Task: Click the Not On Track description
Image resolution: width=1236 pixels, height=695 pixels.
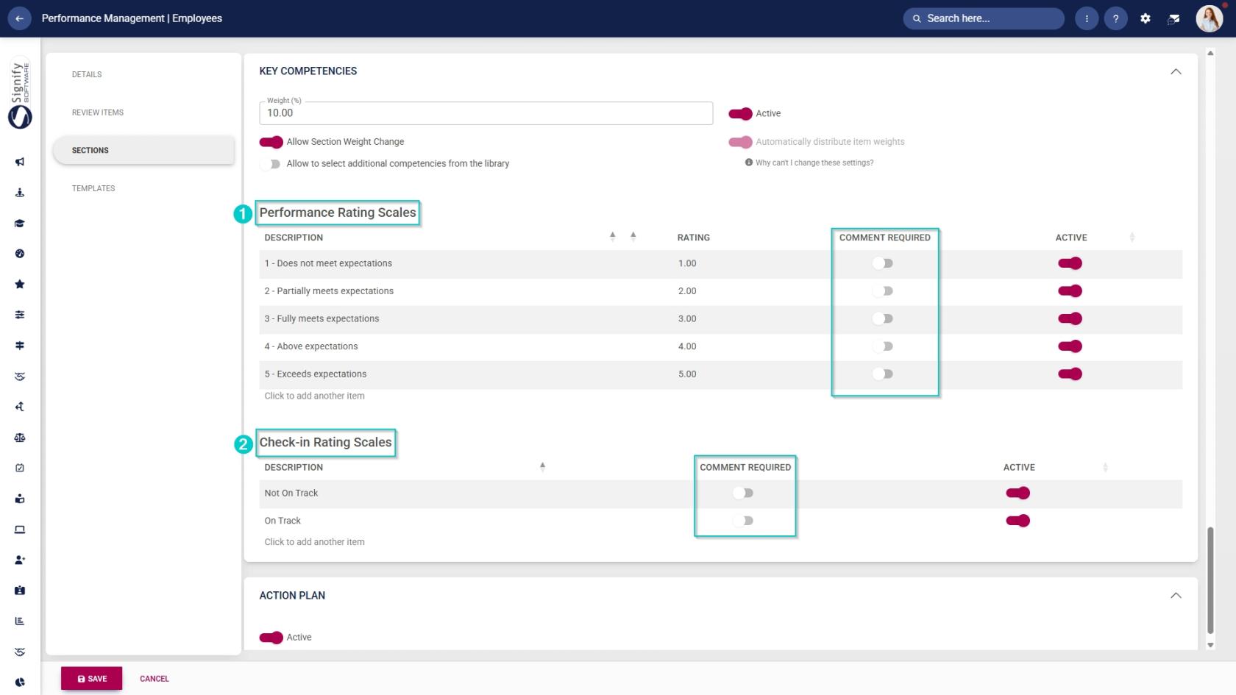Action: (291, 493)
